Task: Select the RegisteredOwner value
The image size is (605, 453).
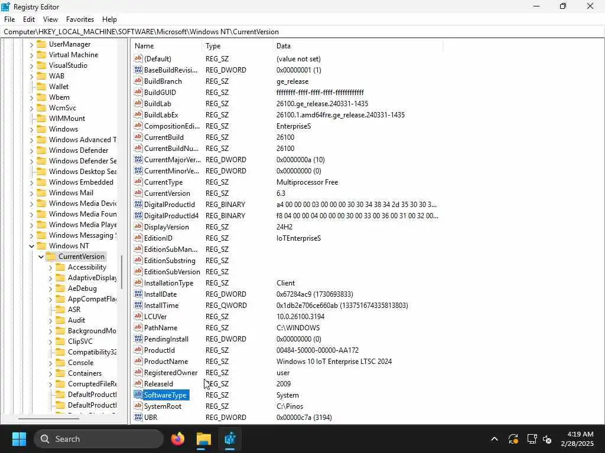Action: 171,373
